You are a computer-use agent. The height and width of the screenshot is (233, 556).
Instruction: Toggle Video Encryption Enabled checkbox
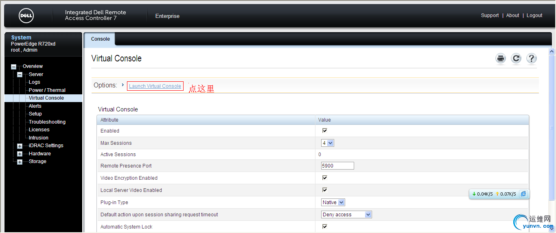[325, 178]
